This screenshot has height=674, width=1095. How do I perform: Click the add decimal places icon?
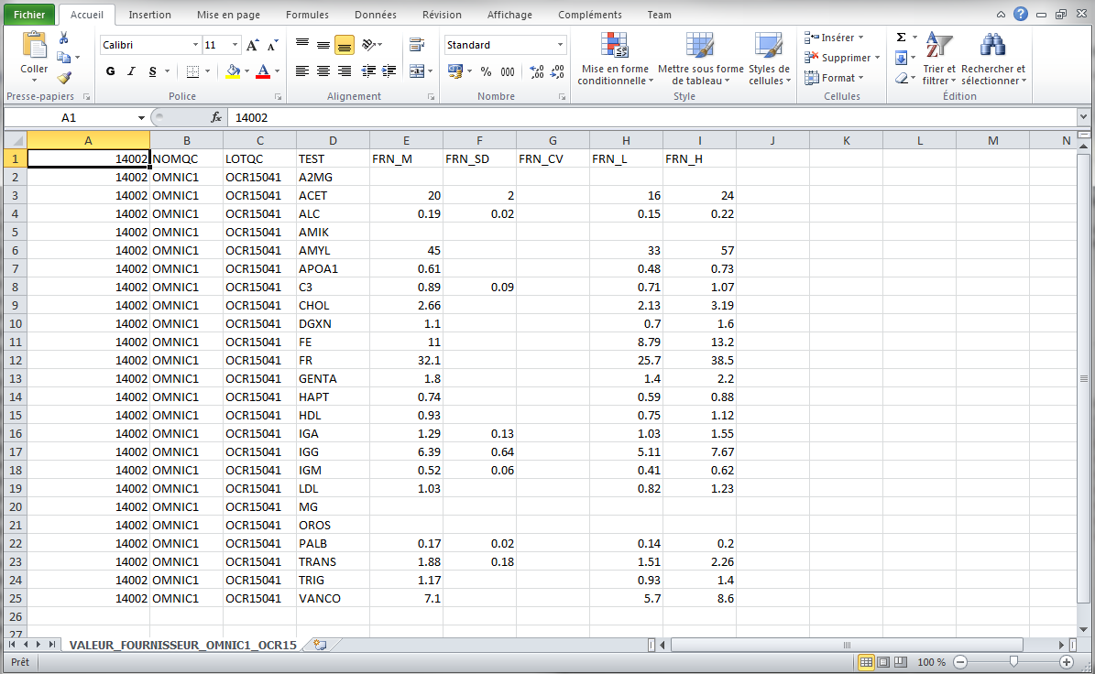[537, 71]
